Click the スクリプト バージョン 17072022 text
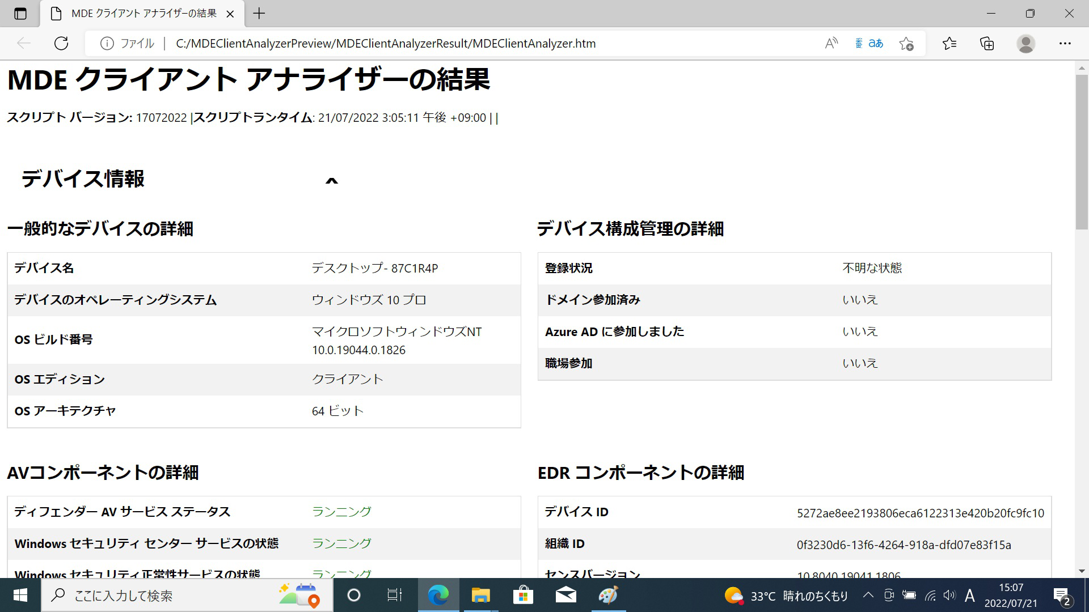The width and height of the screenshot is (1089, 612). tap(97, 118)
